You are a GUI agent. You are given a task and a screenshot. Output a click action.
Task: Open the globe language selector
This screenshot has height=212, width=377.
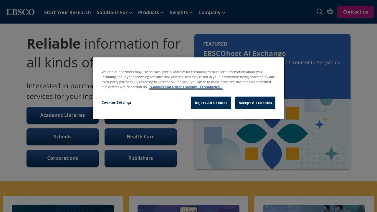tap(330, 11)
